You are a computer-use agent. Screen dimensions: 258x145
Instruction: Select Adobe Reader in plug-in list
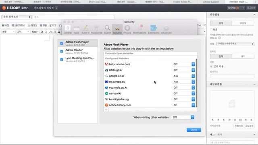point(78,51)
